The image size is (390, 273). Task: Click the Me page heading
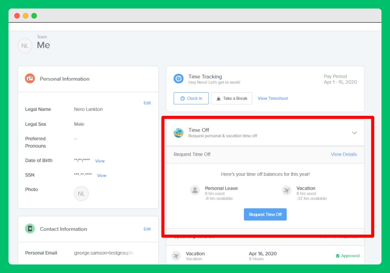(43, 45)
